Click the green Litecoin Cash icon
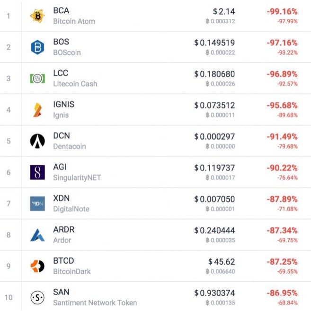The image size is (311, 311). click(x=37, y=78)
